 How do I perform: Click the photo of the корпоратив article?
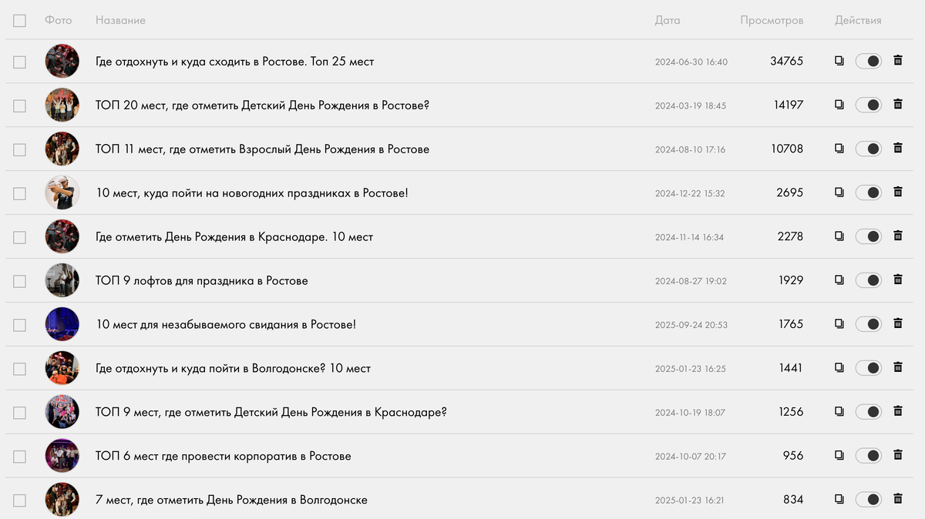click(x=62, y=455)
